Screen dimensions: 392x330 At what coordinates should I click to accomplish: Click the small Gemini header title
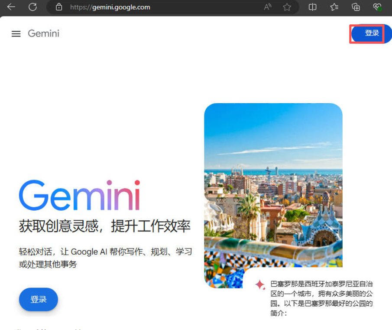[x=43, y=33]
